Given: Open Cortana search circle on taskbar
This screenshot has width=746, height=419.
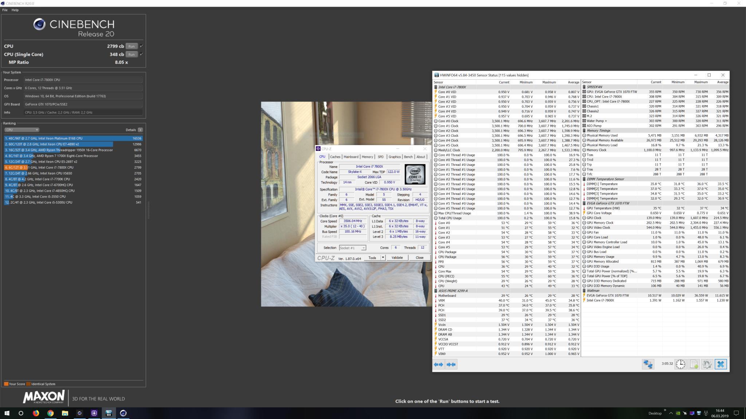Looking at the screenshot, I should [21, 413].
